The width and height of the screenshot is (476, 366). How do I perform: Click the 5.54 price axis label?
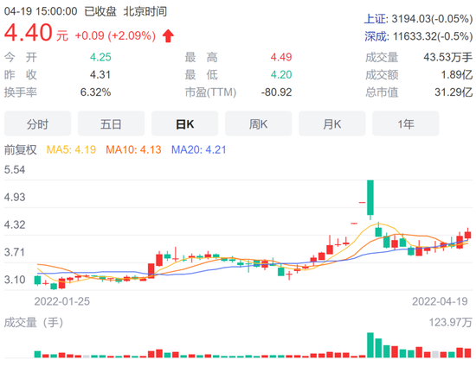15,169
